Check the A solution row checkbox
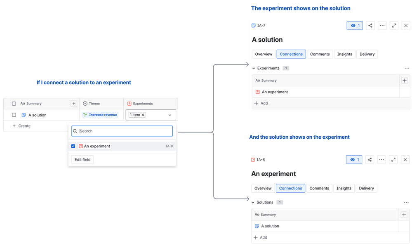The image size is (412, 246). pos(14,115)
